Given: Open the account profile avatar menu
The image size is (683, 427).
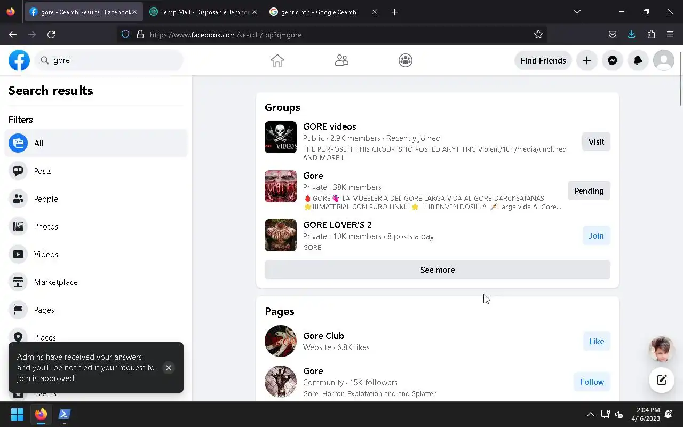Looking at the screenshot, I should 664,60.
